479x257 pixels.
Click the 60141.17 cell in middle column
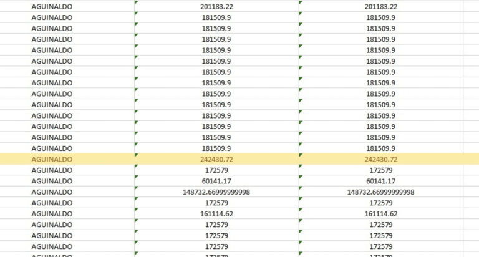point(216,182)
